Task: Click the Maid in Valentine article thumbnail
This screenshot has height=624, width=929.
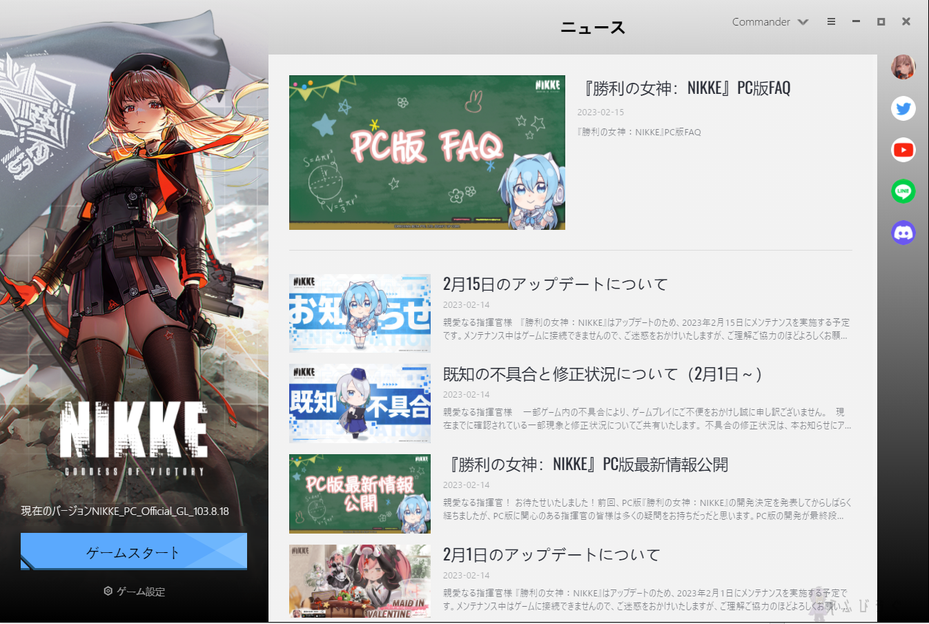Action: (x=359, y=581)
